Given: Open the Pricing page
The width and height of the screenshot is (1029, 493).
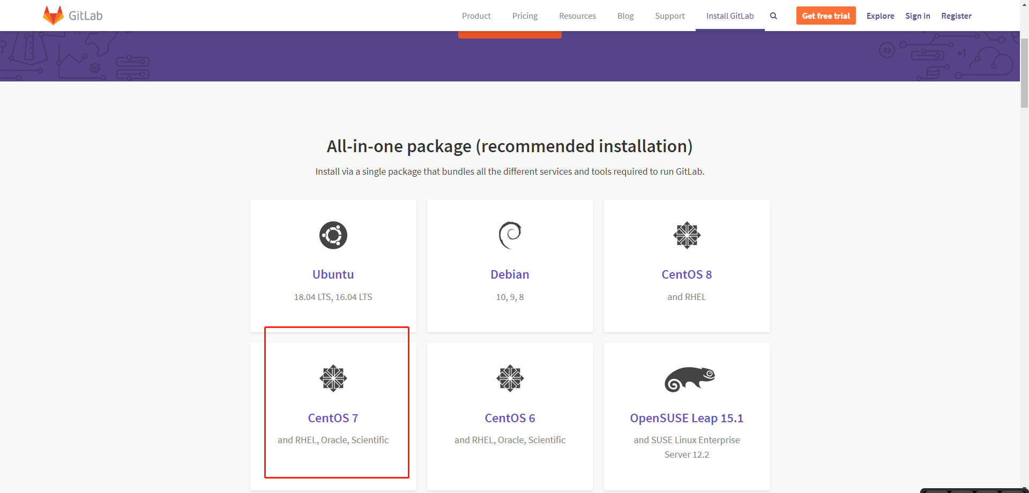Looking at the screenshot, I should tap(525, 16).
